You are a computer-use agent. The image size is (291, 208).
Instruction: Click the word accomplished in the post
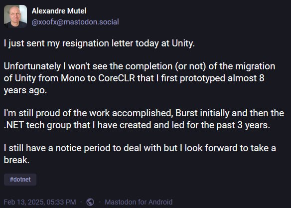[x=143, y=113]
